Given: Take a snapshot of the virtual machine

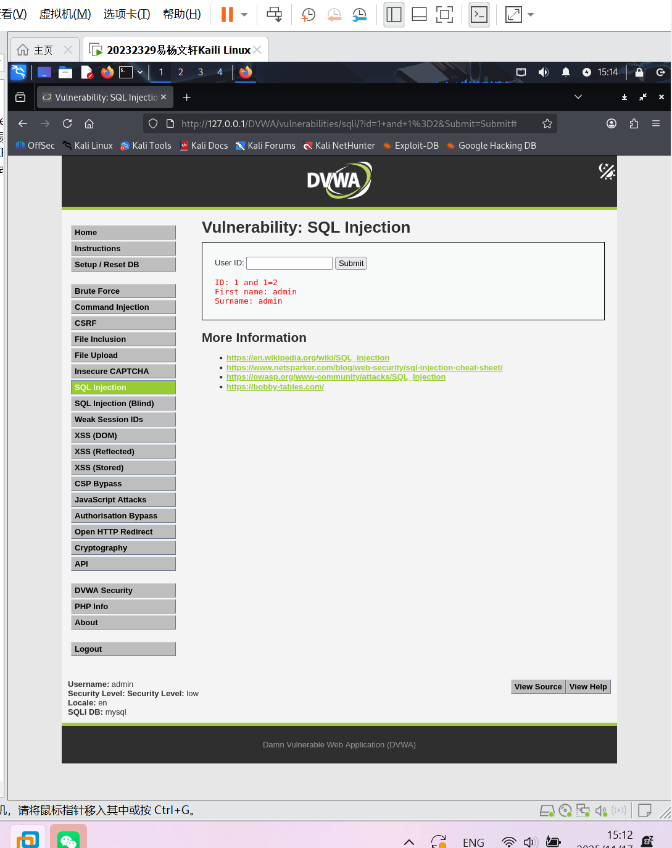Looking at the screenshot, I should click(x=308, y=14).
